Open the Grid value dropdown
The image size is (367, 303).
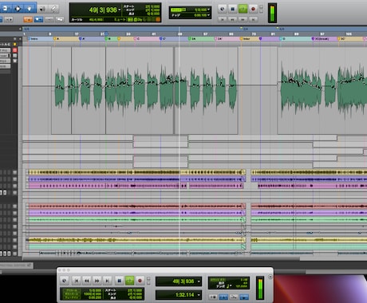click(x=208, y=10)
